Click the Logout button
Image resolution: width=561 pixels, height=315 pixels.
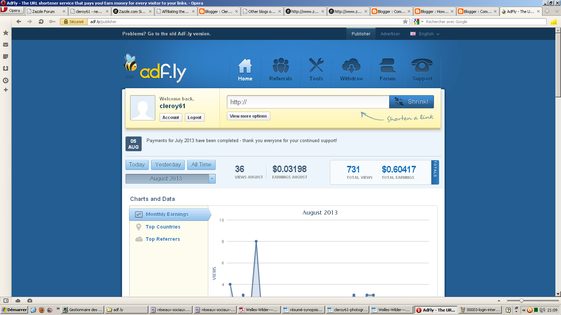click(x=195, y=118)
